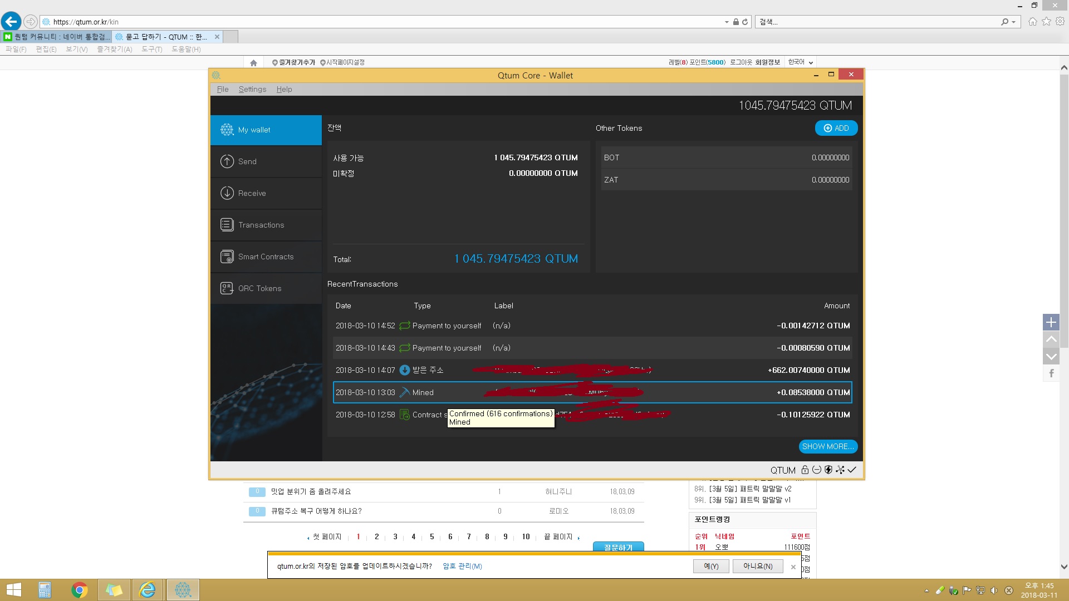Click the browser back button
The width and height of the screenshot is (1069, 601).
pos(11,22)
